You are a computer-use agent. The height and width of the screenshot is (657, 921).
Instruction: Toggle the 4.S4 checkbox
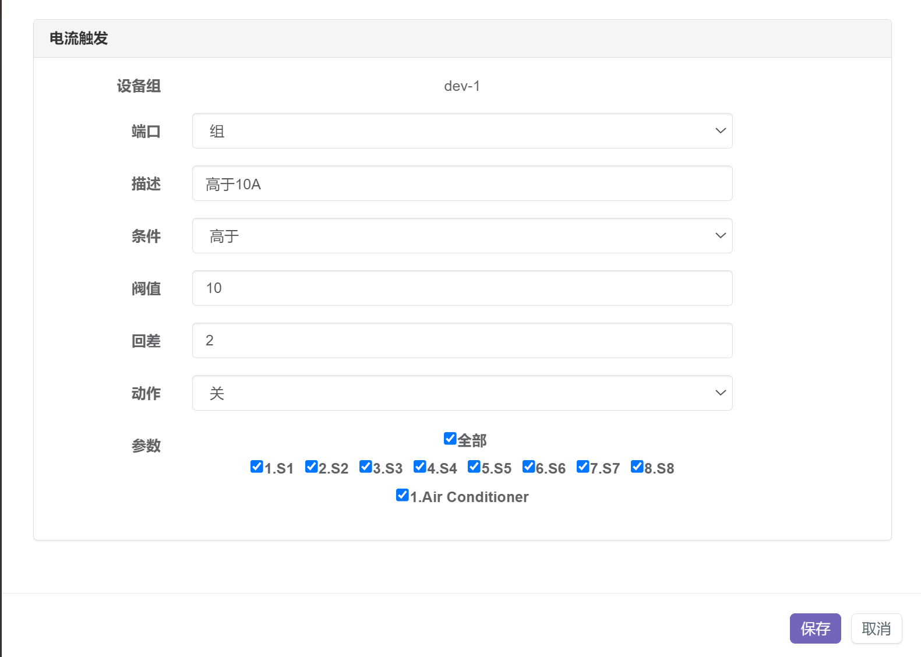[x=419, y=467]
